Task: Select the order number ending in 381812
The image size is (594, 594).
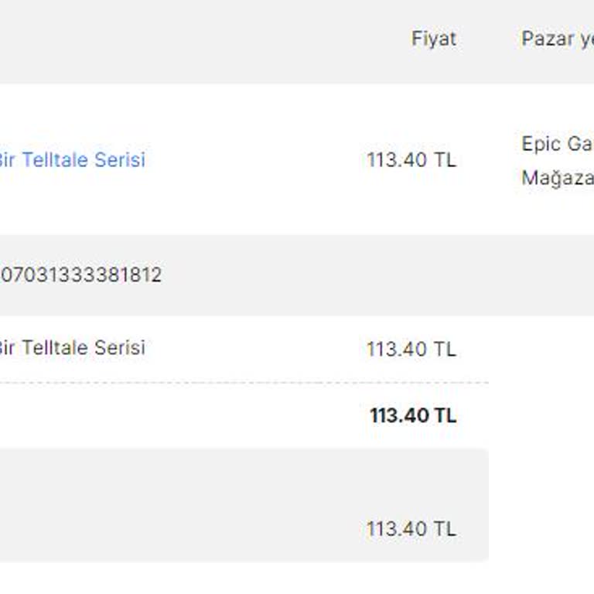Action: 81,275
